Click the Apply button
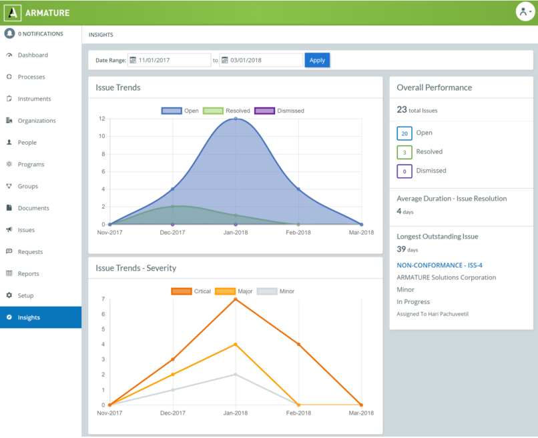The height and width of the screenshot is (438, 538). pos(317,60)
